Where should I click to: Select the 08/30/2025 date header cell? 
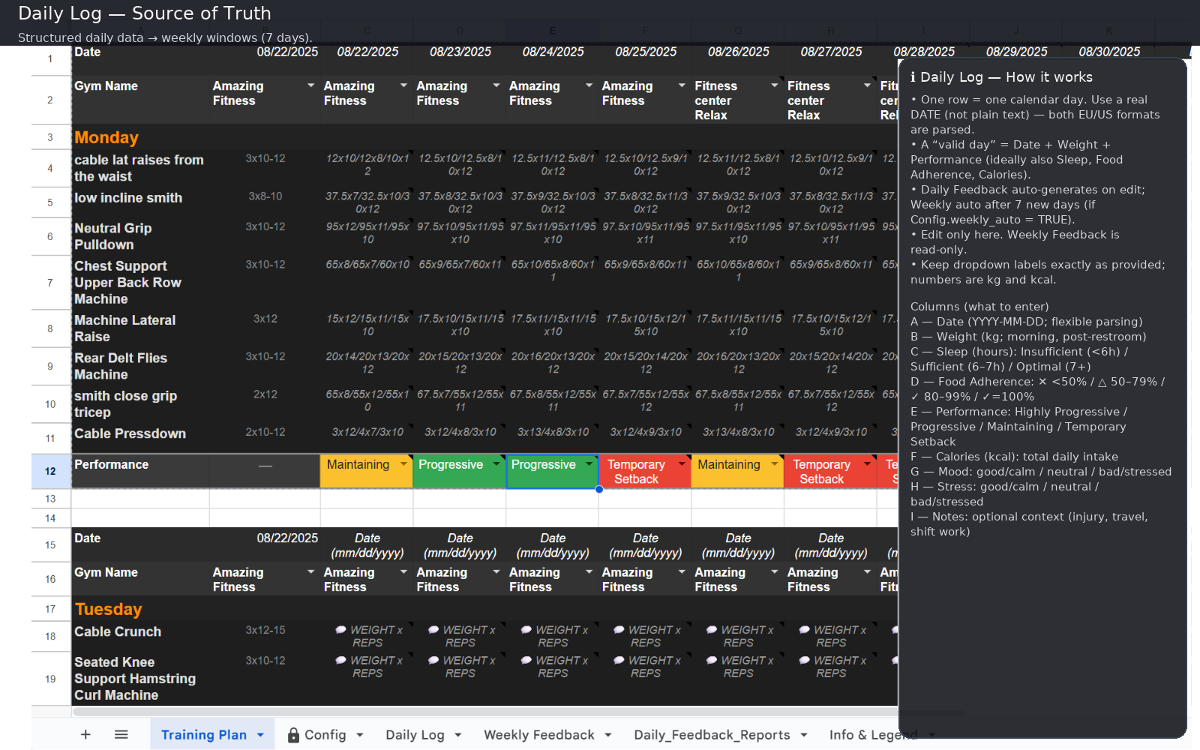coord(1109,52)
